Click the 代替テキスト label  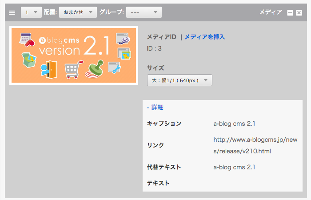coord(164,167)
